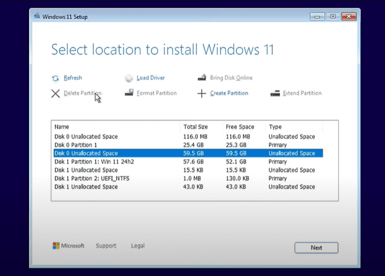Click the Extend Partition drive icon
The image size is (385, 276).
275,93
